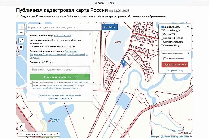Click the blue map location pin
This screenshot has height=138, width=209.
click(123, 63)
